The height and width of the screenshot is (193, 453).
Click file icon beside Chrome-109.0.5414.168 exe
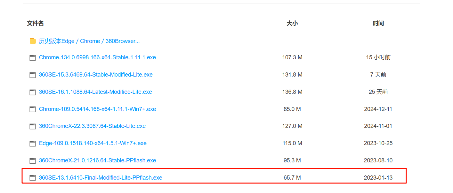coord(33,109)
